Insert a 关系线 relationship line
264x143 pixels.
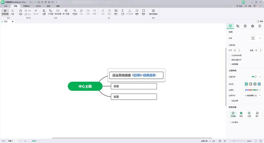pyautogui.click(x=75, y=12)
